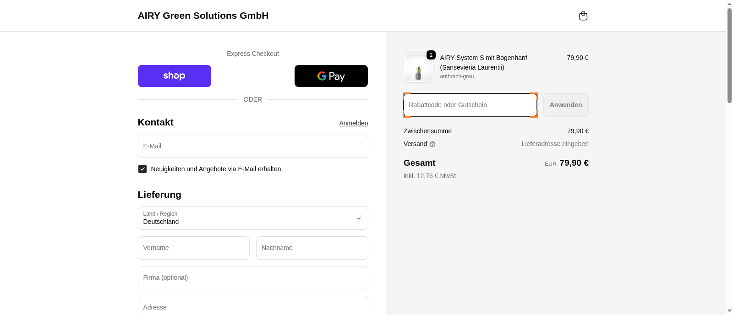Click the AIRY Green Solutions GmbH store title
Viewport: 733px width, 315px height.
tap(203, 16)
